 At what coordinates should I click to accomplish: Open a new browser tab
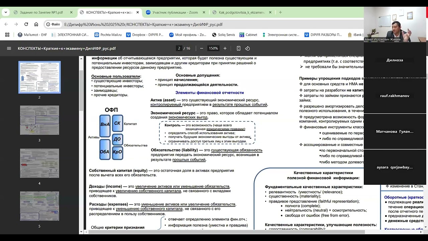point(280,12)
